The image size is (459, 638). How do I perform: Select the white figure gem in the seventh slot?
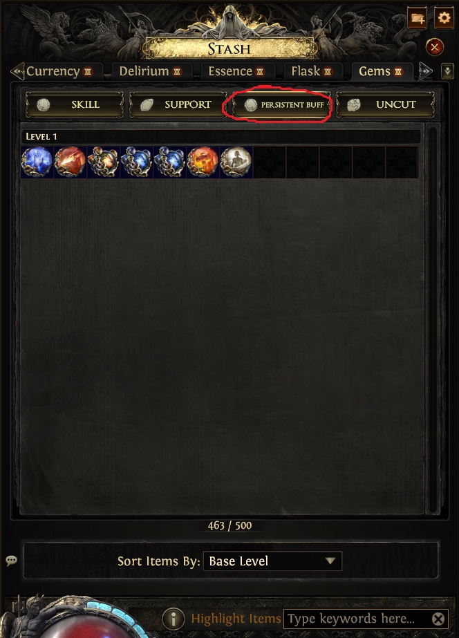(x=236, y=162)
